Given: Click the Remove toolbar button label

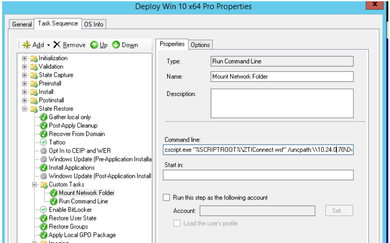Looking at the screenshot, I should click(x=74, y=45).
